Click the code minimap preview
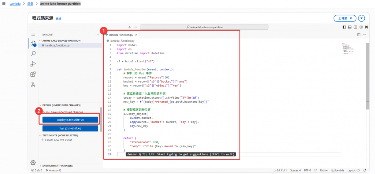375x174 pixels. [348, 49]
